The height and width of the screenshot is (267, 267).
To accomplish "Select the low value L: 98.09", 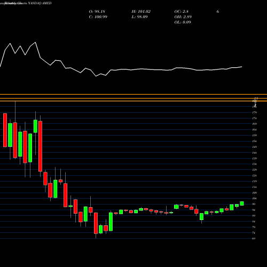I will pyautogui.click(x=139, y=17).
